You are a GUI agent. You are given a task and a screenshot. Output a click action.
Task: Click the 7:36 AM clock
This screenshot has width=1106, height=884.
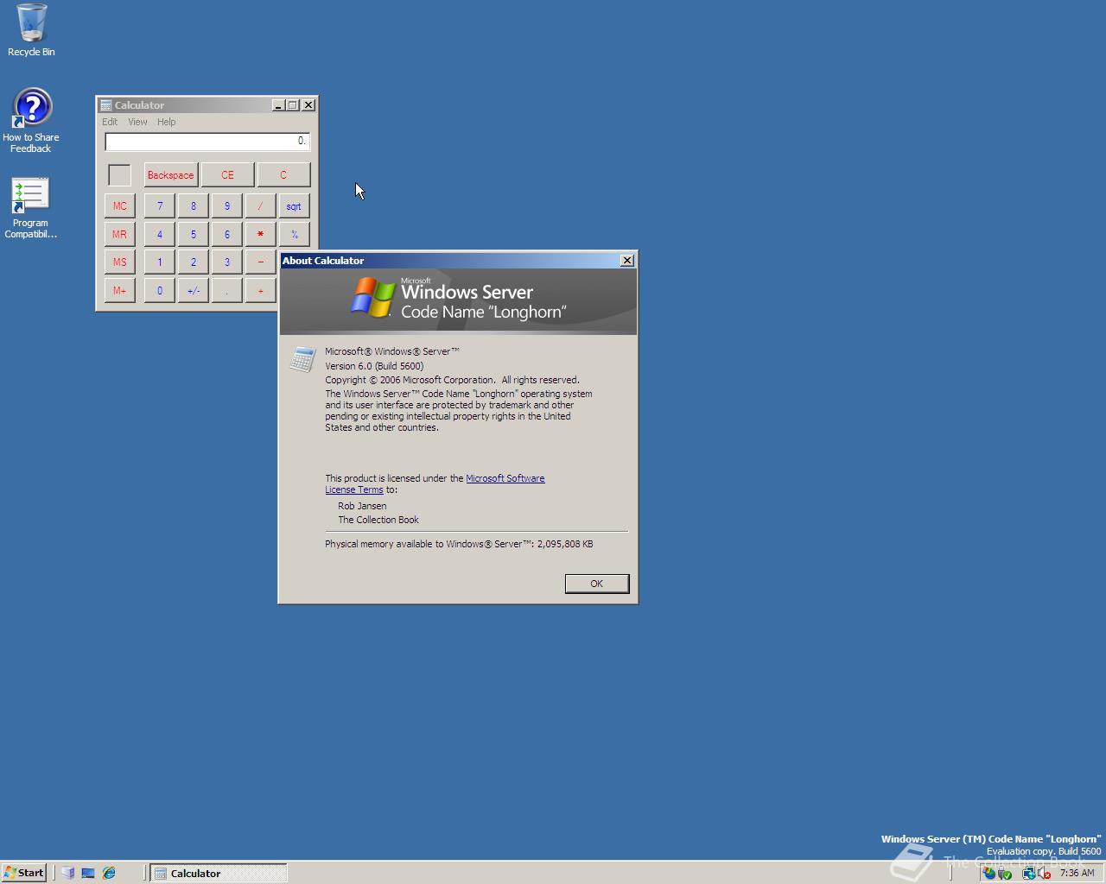pyautogui.click(x=1077, y=873)
